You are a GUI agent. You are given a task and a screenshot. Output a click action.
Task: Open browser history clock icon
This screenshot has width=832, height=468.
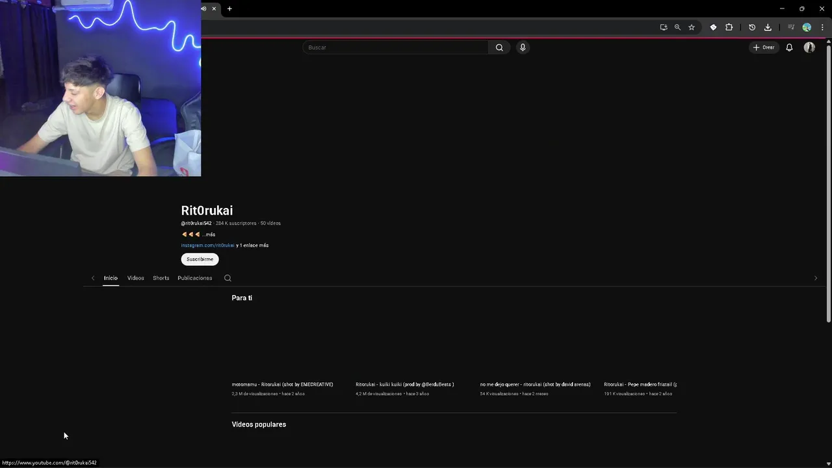pyautogui.click(x=752, y=27)
